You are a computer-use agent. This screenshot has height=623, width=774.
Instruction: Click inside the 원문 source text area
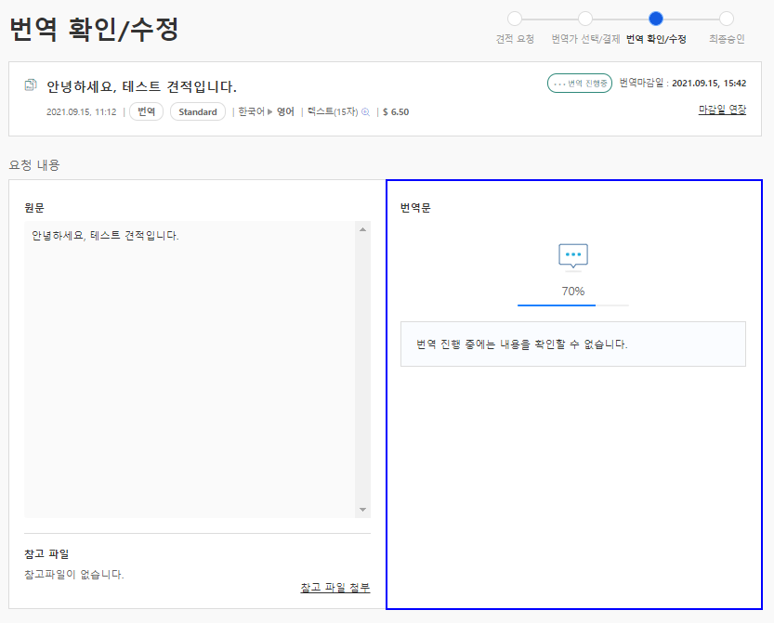(190, 370)
